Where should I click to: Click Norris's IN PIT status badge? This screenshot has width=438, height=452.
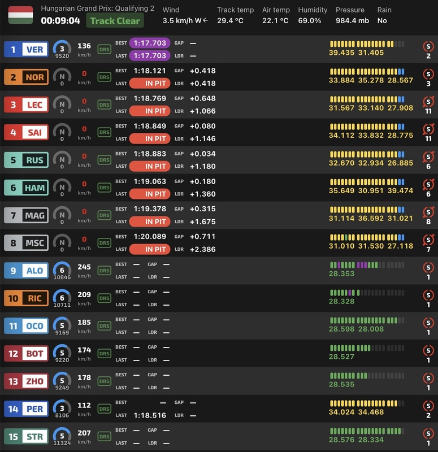click(150, 84)
